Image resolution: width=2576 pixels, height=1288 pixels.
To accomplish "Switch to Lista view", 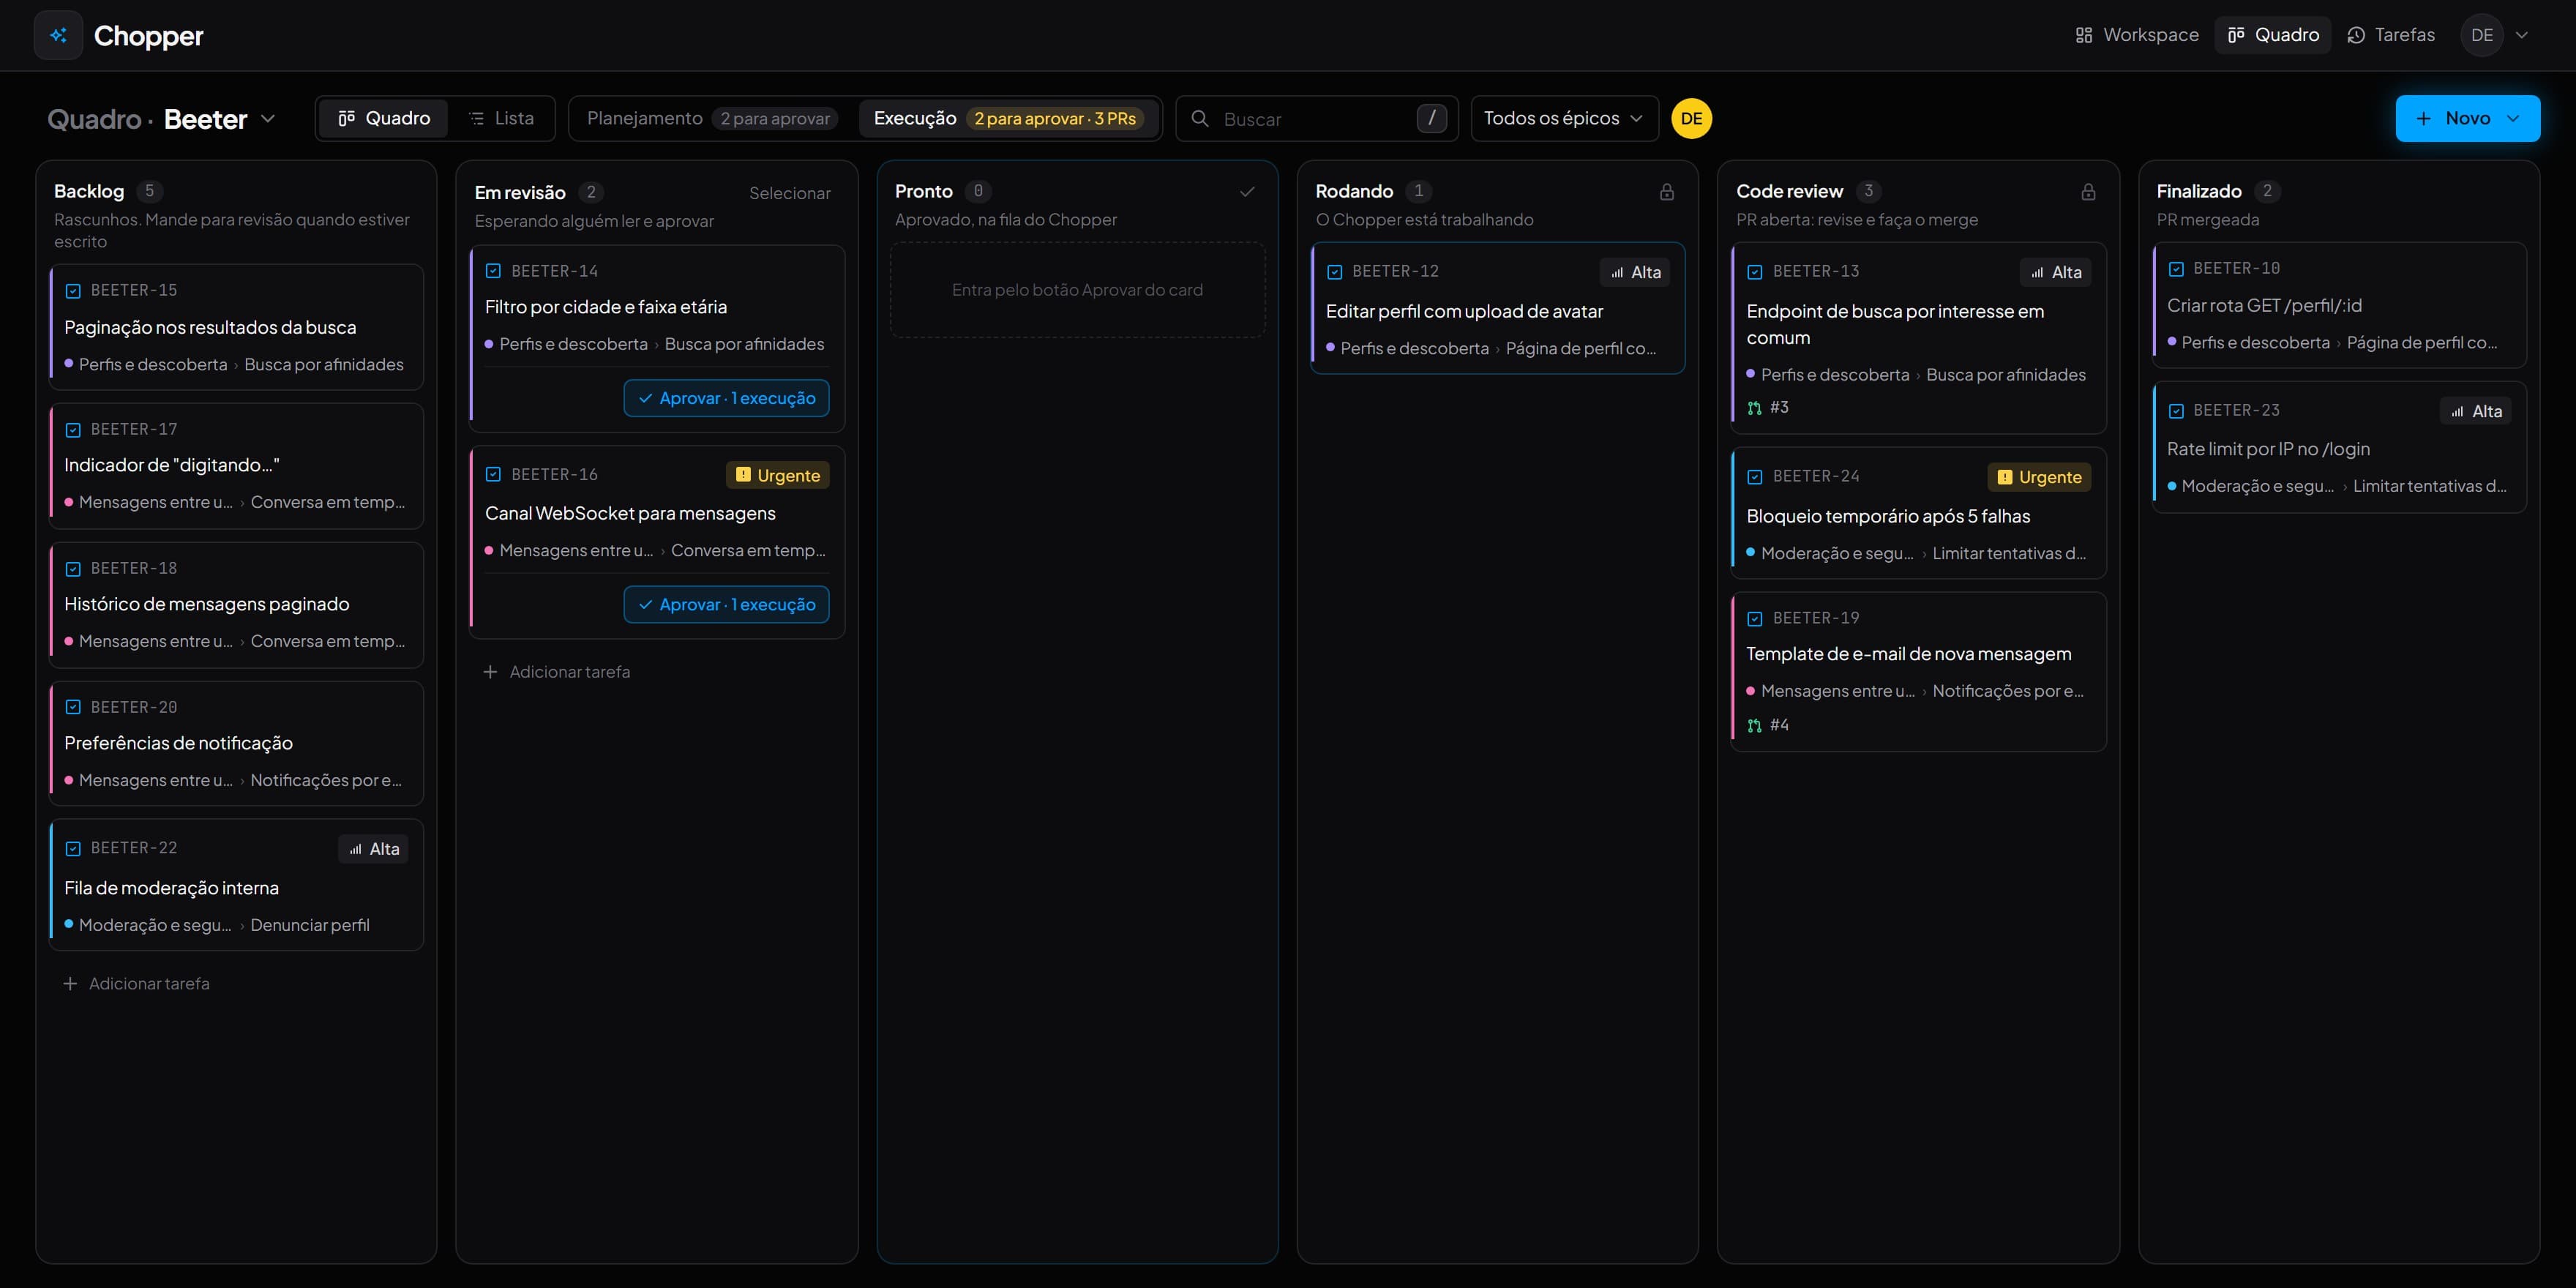I will tap(501, 118).
